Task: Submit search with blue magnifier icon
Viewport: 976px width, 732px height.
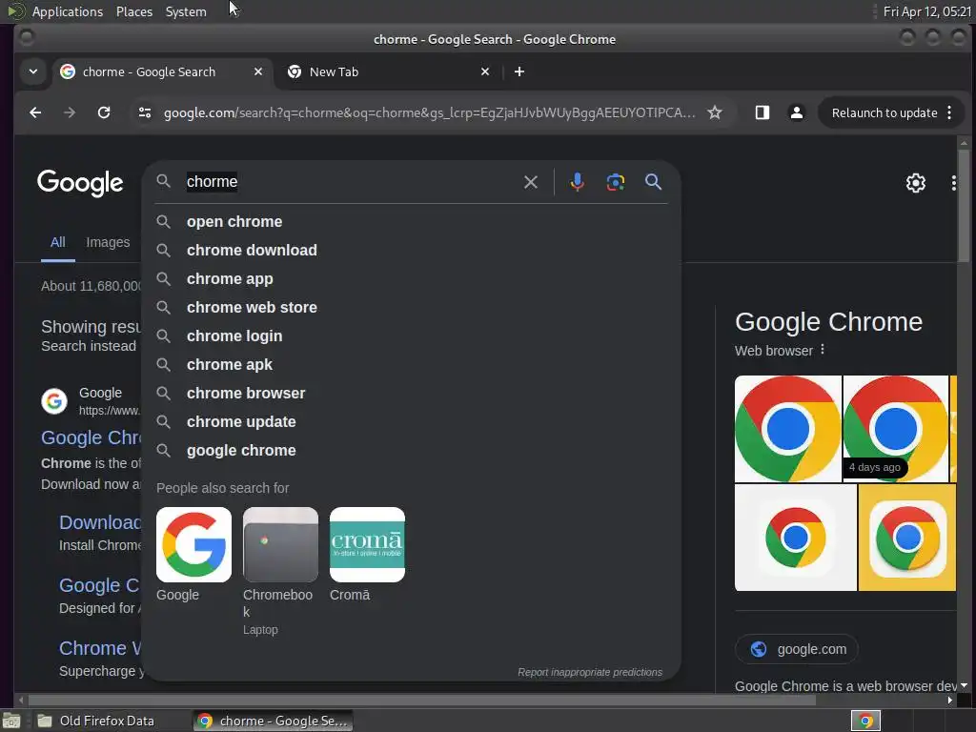Action: [x=653, y=182]
